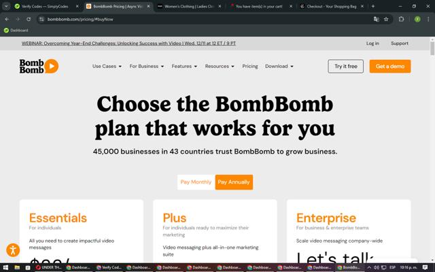The height and width of the screenshot is (272, 435).
Task: Reload the page with the refresh icon
Action: point(29,19)
